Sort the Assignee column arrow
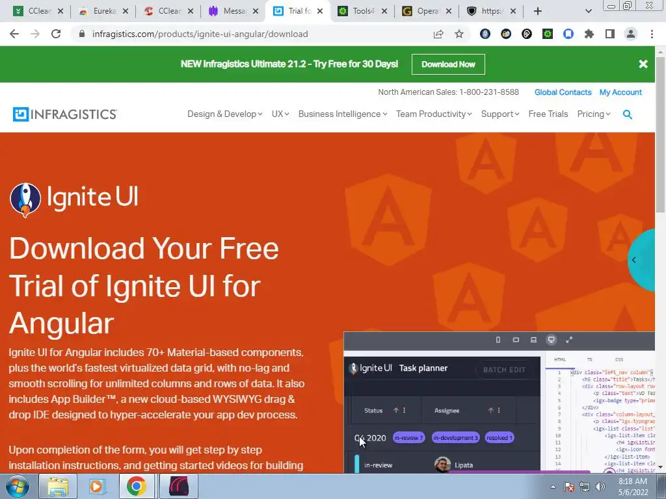666x499 pixels. pos(490,411)
